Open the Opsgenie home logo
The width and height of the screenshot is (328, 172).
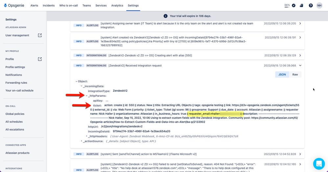(x=14, y=6)
